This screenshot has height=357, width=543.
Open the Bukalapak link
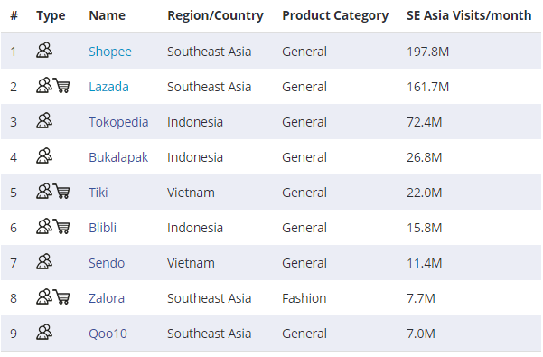coord(118,157)
